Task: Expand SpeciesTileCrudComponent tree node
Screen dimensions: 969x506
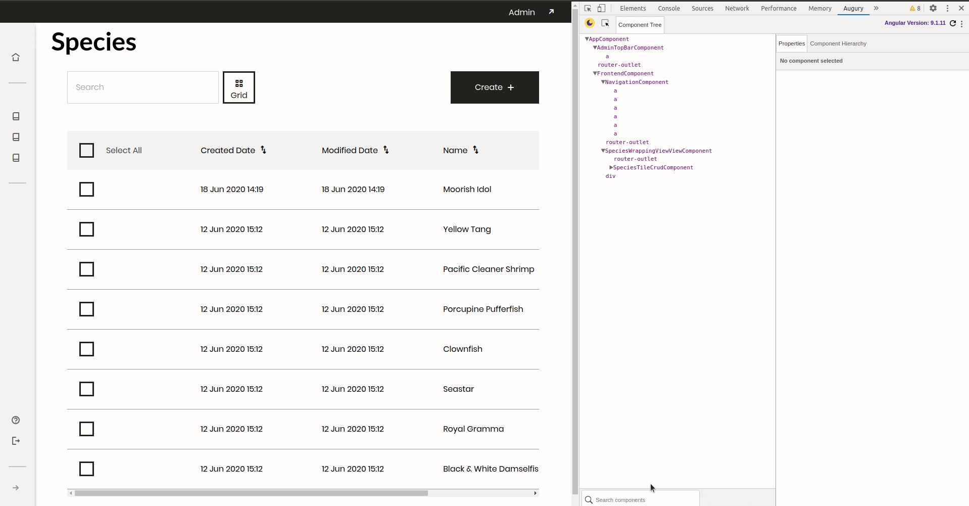Action: click(611, 167)
